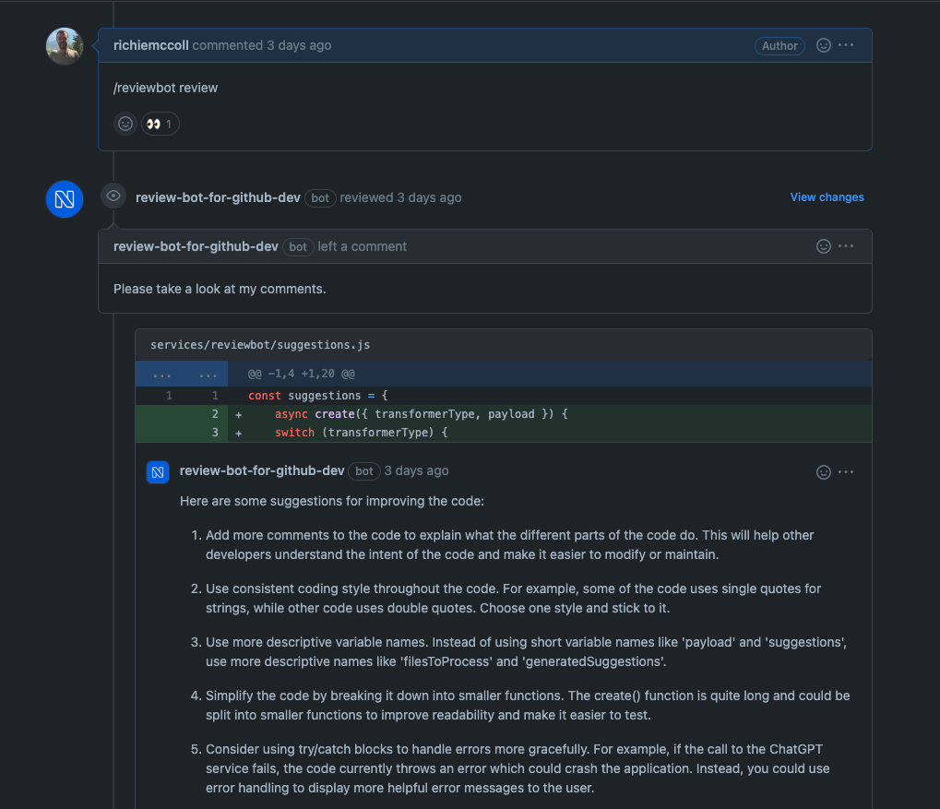Click richiemccoll's profile avatar
Screen dimensions: 940x809
tap(65, 46)
